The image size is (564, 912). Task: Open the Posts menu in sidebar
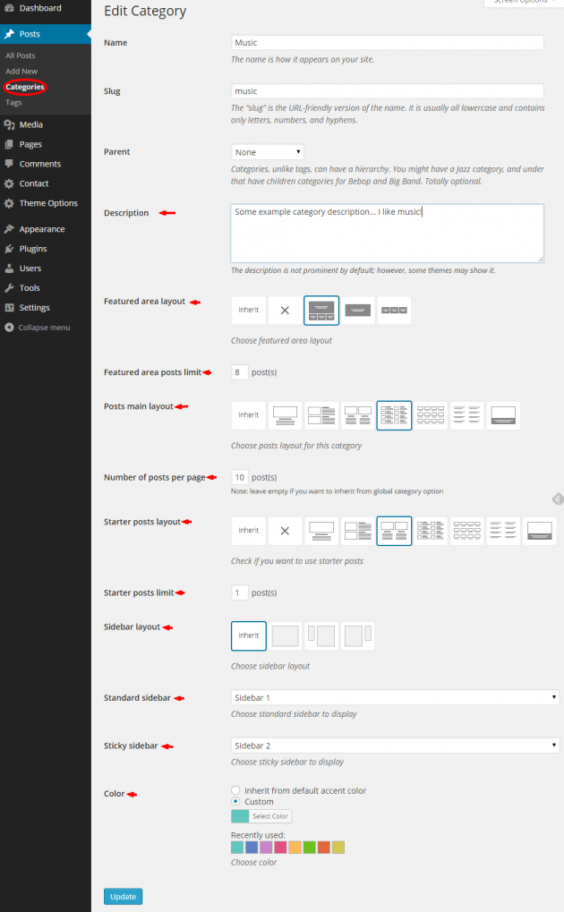tap(46, 34)
